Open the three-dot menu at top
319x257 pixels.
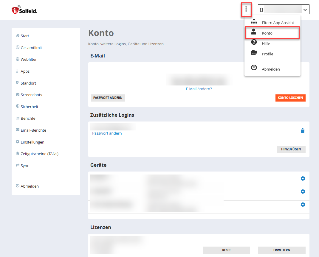(246, 9)
